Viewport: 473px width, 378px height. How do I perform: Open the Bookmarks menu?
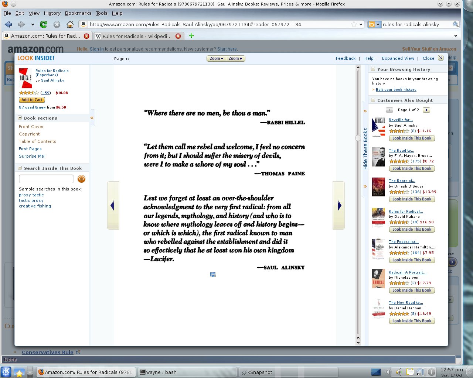coord(78,13)
